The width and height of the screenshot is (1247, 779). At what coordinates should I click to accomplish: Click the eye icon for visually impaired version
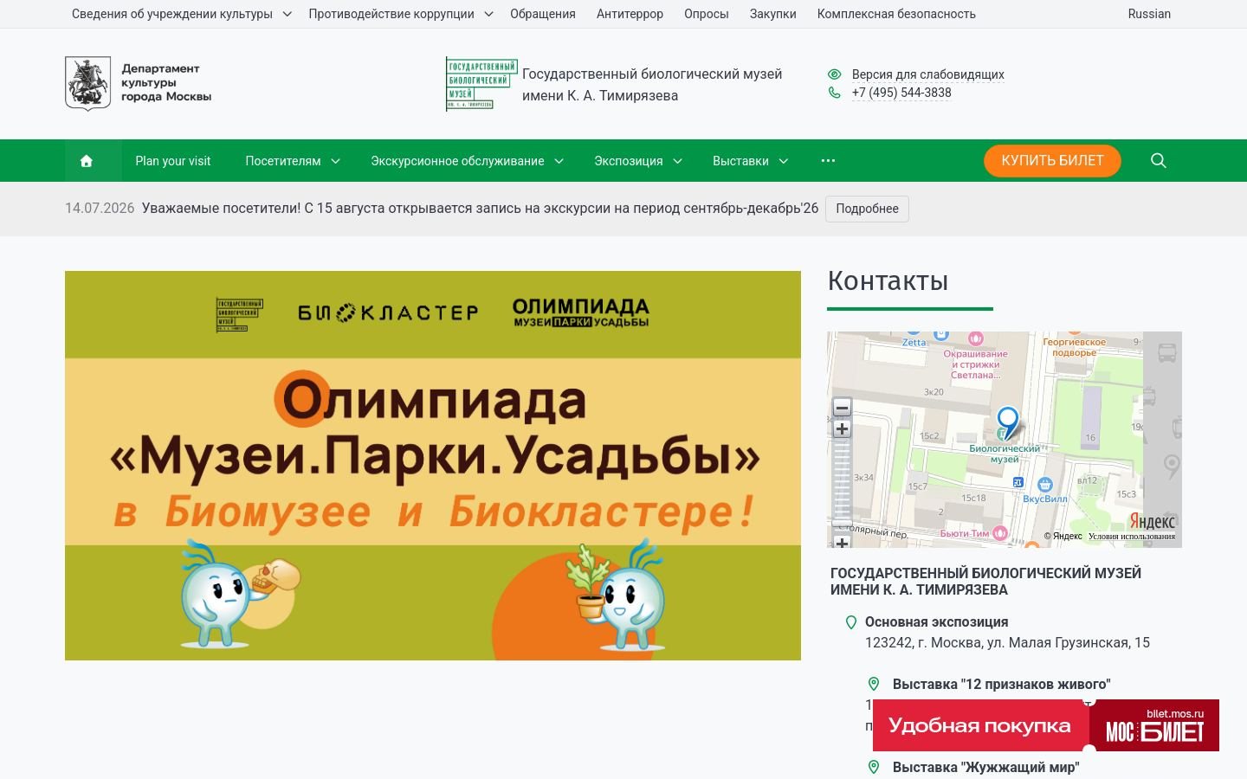point(834,74)
